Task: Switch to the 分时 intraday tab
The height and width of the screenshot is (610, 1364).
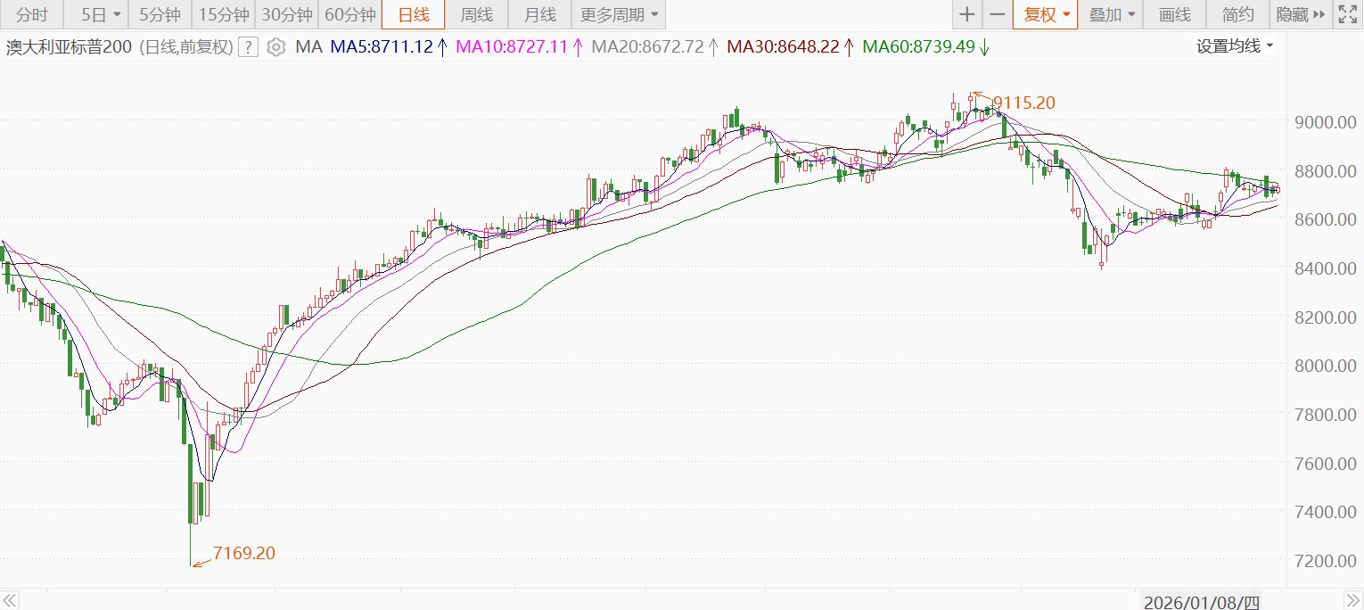Action: point(32,14)
